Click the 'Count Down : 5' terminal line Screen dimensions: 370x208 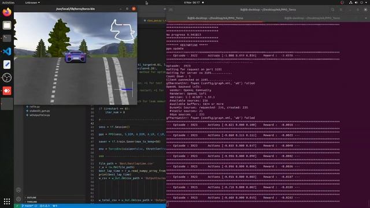(x=179, y=76)
